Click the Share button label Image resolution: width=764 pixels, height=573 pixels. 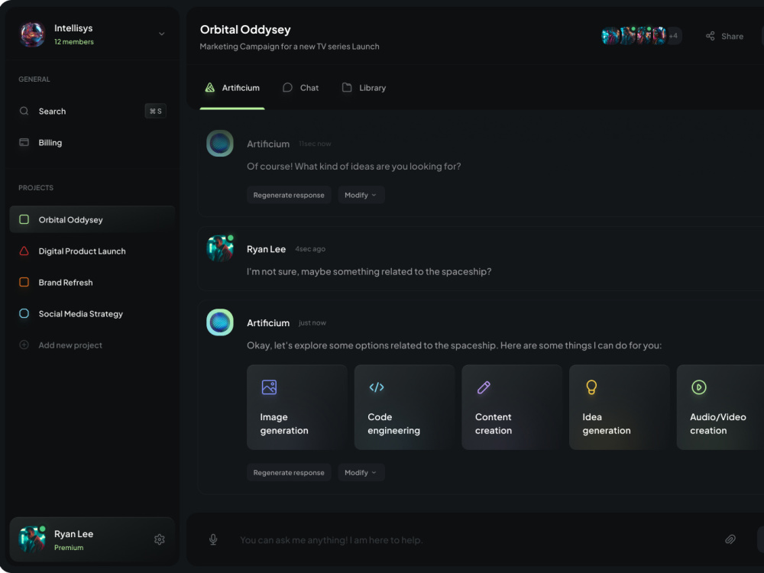click(x=733, y=37)
